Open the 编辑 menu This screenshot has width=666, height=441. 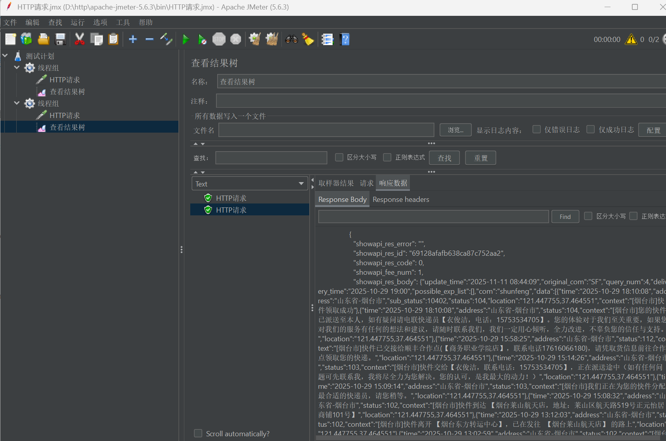(33, 23)
